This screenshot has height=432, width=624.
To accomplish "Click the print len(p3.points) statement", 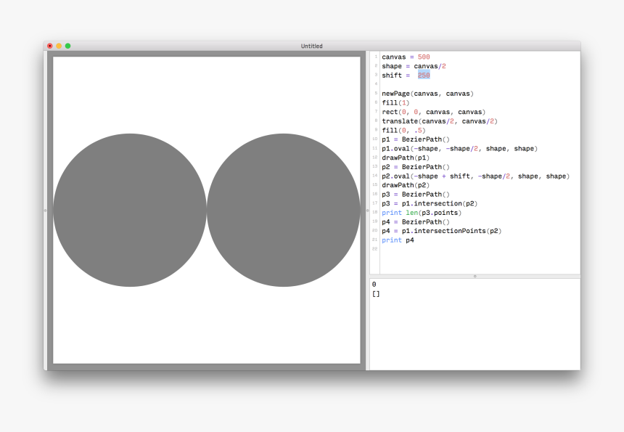I will coord(421,213).
